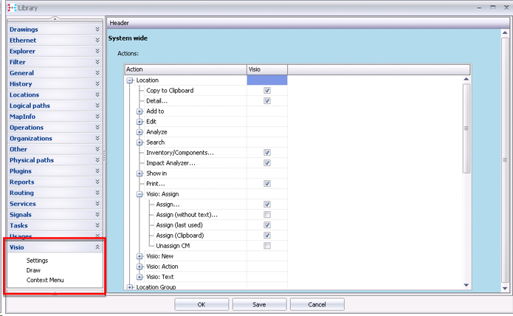
Task: Click the actions tree scrollbar thumb
Action: [x=466, y=128]
